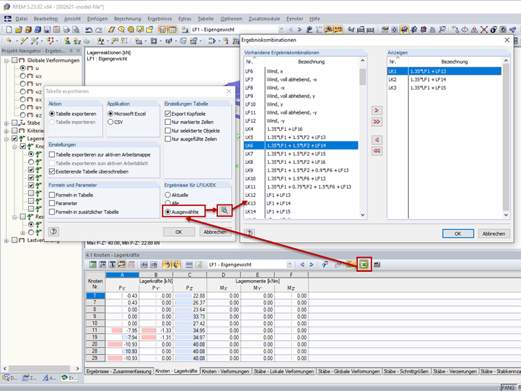This screenshot has height=391, width=521.
Task: Enable Formeln in Tabelle checkbox
Action: pos(52,195)
